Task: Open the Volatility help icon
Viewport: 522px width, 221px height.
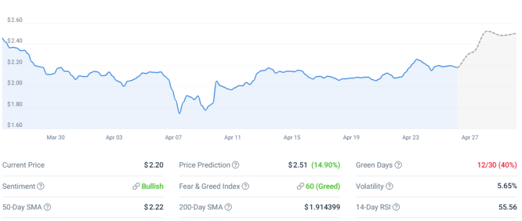Action: coord(390,186)
